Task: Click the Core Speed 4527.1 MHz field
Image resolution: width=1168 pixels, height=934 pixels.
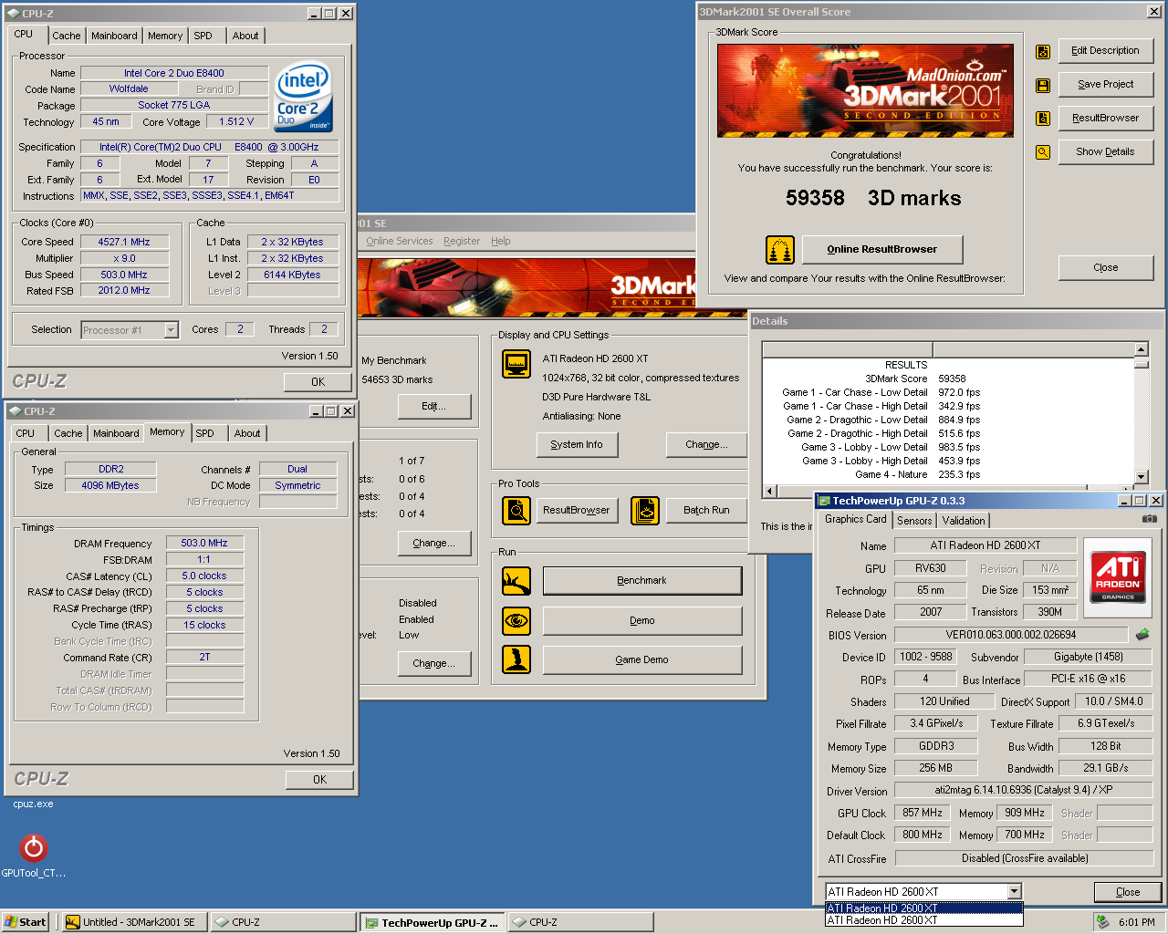Action: (124, 242)
